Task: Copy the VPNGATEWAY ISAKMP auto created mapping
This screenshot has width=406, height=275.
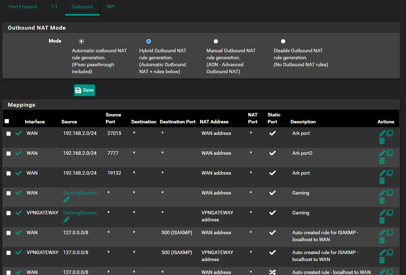Action: coord(390,252)
